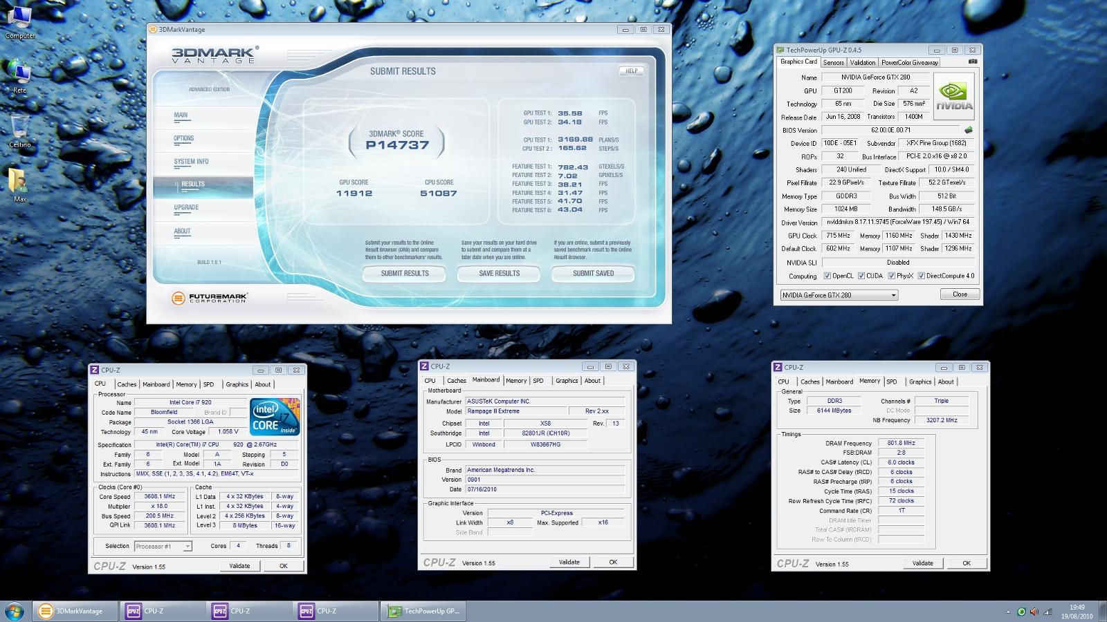Click the Memory Size value 6144 MBytes
The height and width of the screenshot is (622, 1107).
[834, 411]
